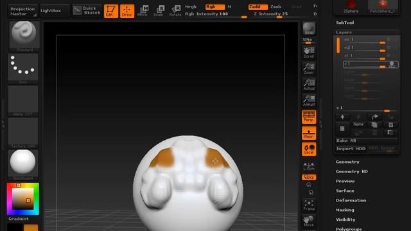411x231 pixels.
Task: Select the cl 1 layer
Action: tap(364, 56)
